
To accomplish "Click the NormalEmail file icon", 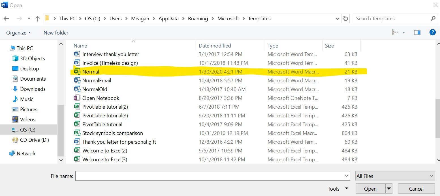I will pos(77,81).
